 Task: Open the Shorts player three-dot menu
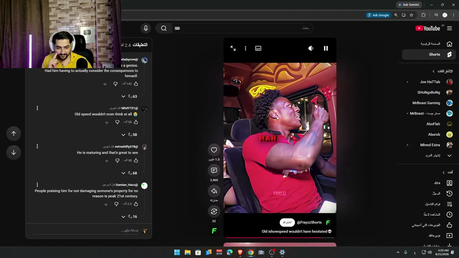245,48
